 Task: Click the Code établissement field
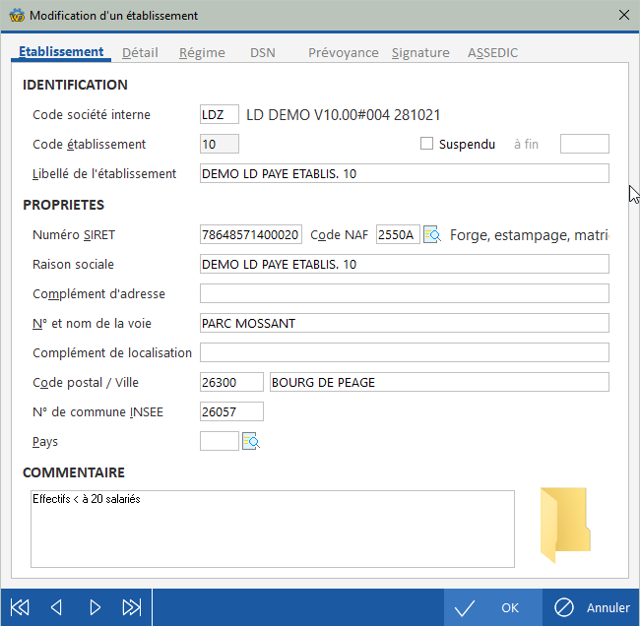[220, 144]
